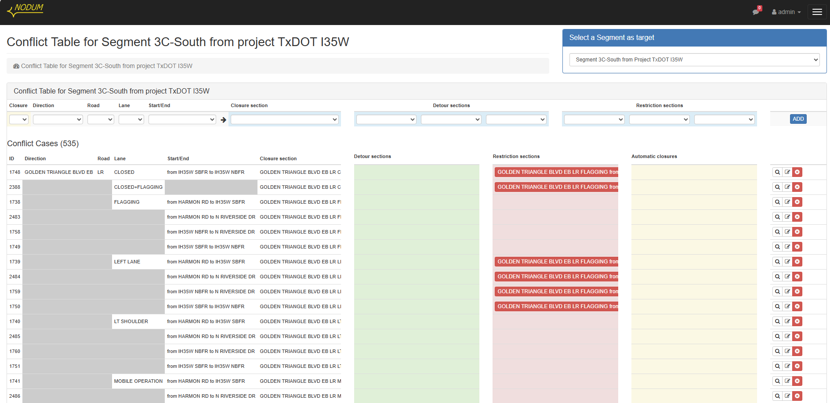Viewport: 830px width, 403px height.
Task: Open the messages chat notification icon
Action: pyautogui.click(x=756, y=12)
